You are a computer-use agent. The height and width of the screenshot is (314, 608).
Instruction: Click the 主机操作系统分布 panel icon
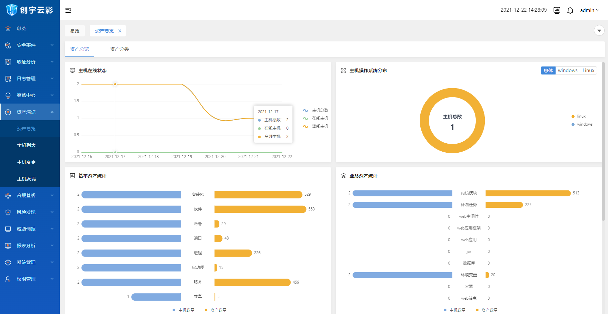pyautogui.click(x=344, y=70)
